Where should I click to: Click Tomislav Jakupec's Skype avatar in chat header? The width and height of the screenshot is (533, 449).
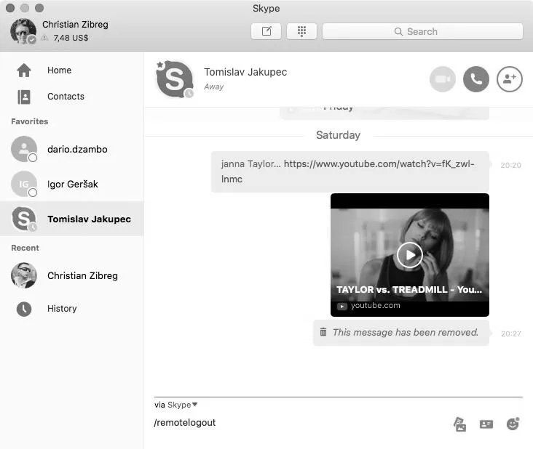point(175,79)
